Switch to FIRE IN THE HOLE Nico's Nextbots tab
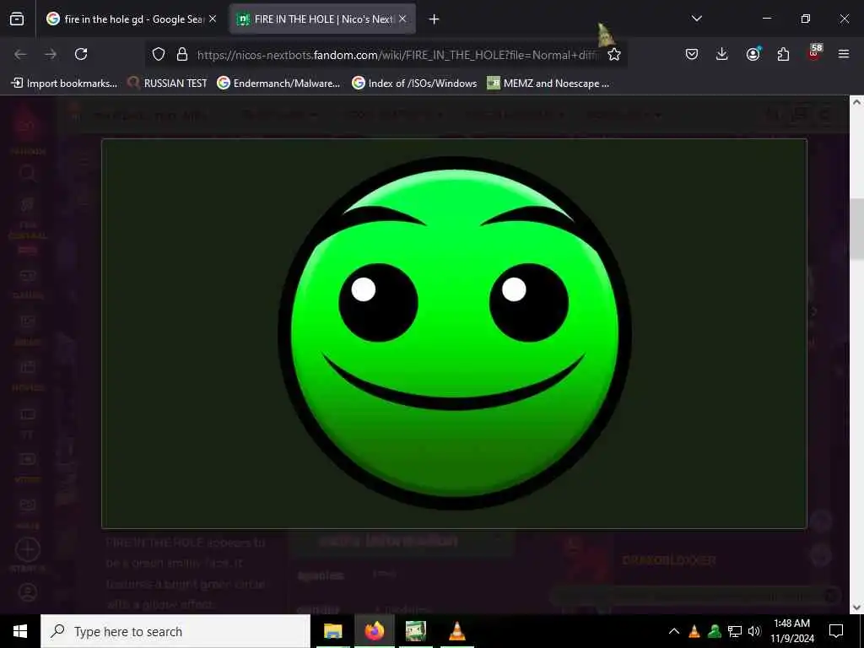 tap(323, 19)
